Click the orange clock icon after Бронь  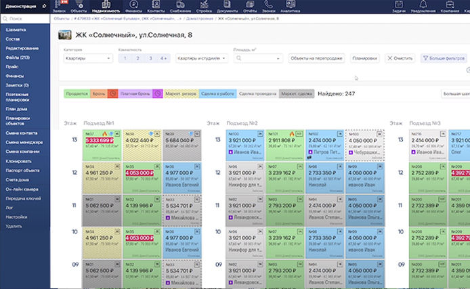point(112,93)
